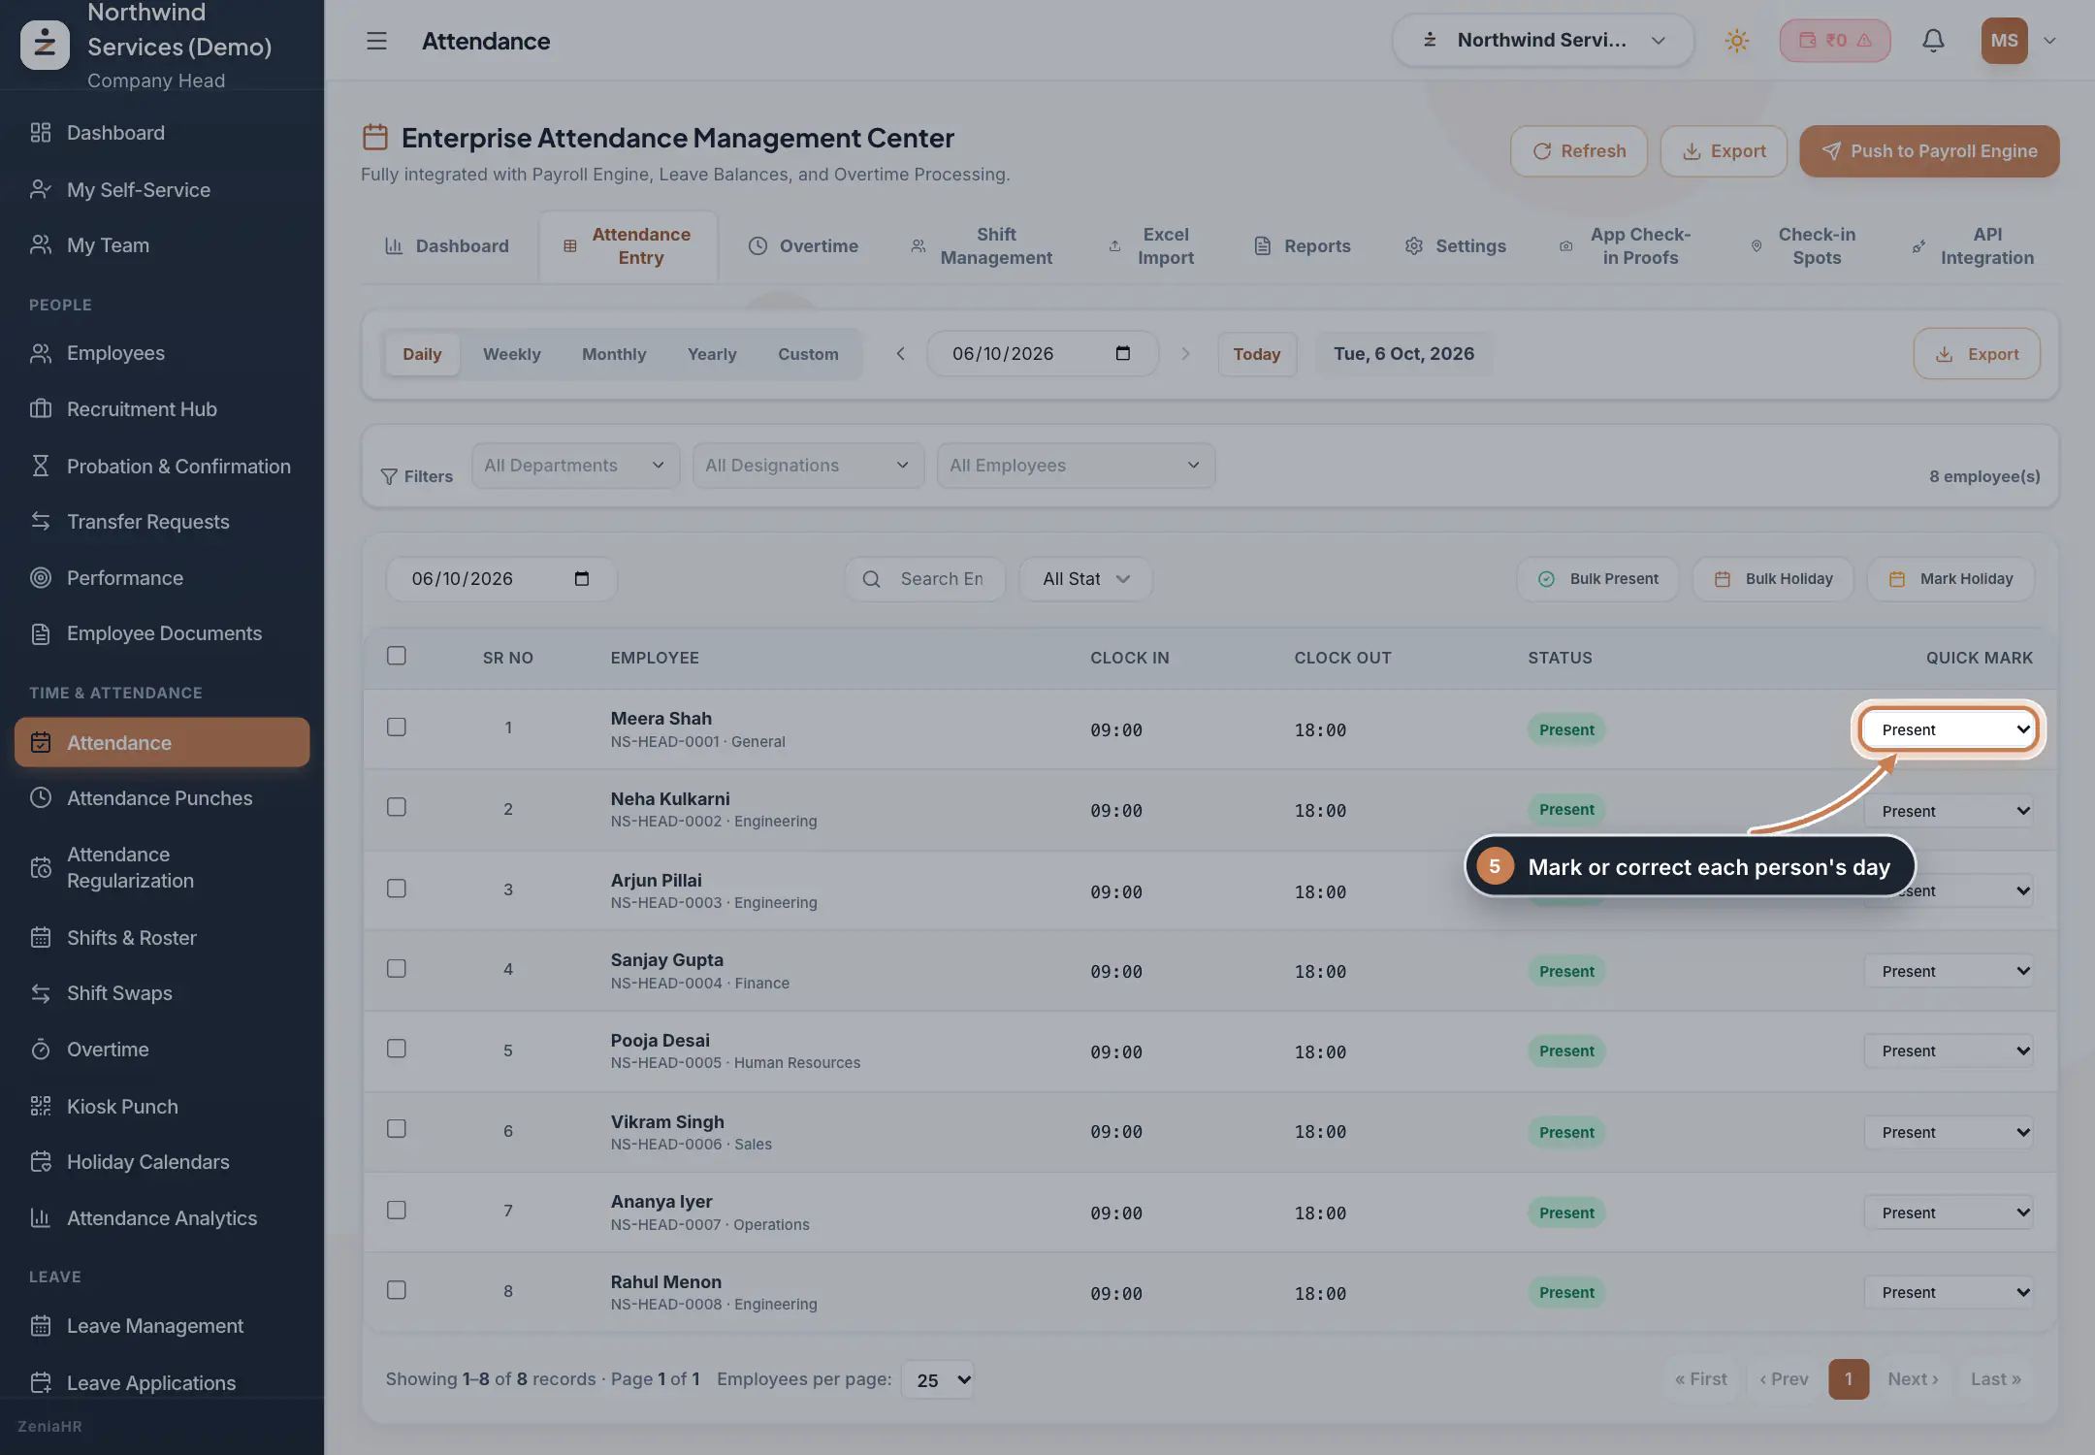Check the Vikram Singh row checkbox
This screenshot has width=2095, height=1455.
coord(397,1129)
